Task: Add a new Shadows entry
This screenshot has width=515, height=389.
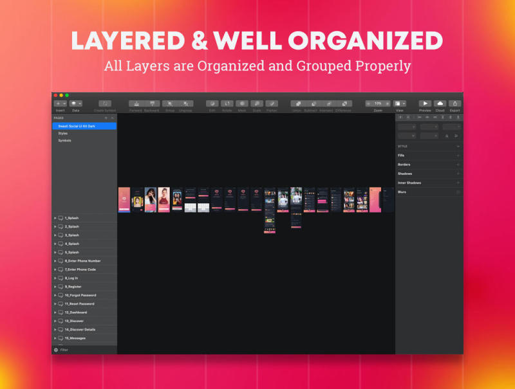Action: pos(458,174)
